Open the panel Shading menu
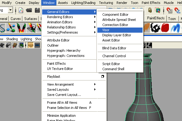Image resolution: width=182 pixels, height=121 pixels. pos(12,39)
